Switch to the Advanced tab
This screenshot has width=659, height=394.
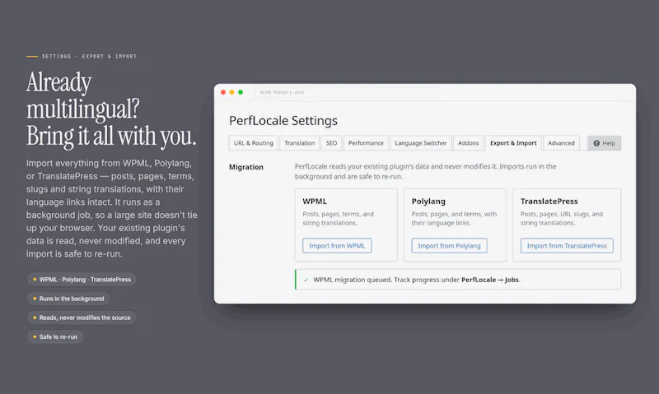[x=561, y=143]
